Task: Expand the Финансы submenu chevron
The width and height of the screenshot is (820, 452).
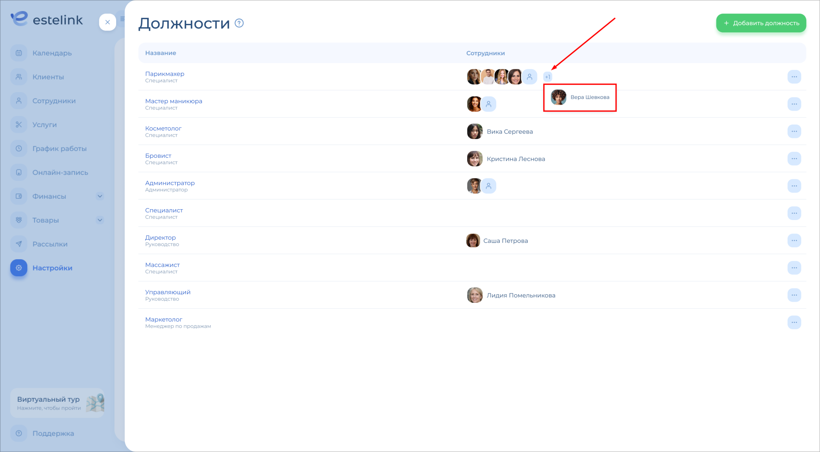Action: [100, 196]
